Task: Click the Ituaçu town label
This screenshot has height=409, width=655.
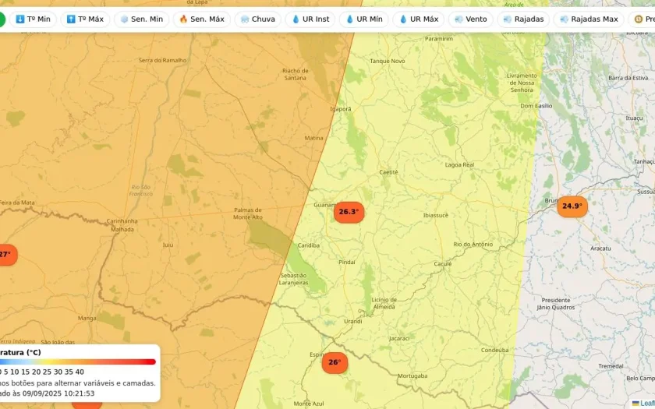Action: (634, 118)
